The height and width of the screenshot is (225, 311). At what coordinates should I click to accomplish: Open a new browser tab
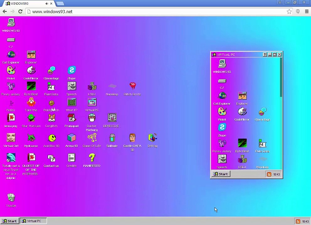coord(60,3)
